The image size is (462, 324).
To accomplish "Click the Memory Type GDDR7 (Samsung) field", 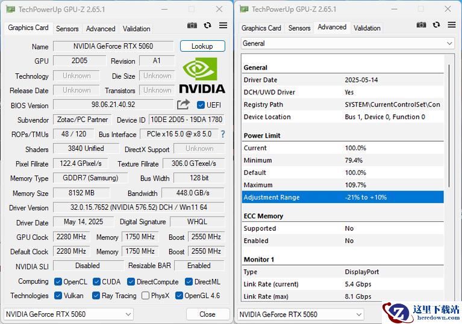I will tap(90, 178).
